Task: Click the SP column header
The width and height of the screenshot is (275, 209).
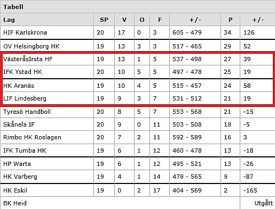Action: [104, 20]
